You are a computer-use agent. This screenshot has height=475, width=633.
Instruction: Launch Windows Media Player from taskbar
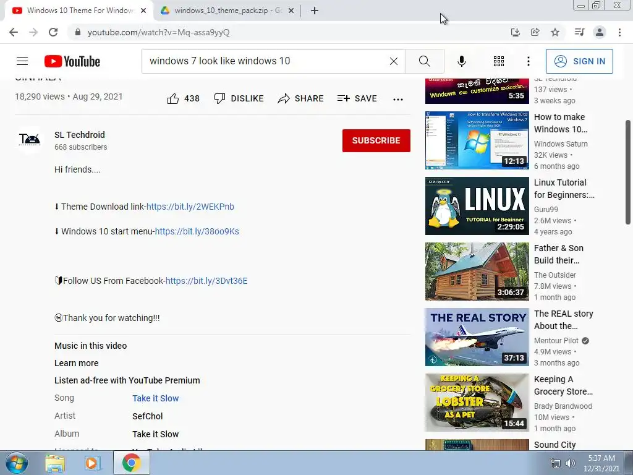pos(93,463)
